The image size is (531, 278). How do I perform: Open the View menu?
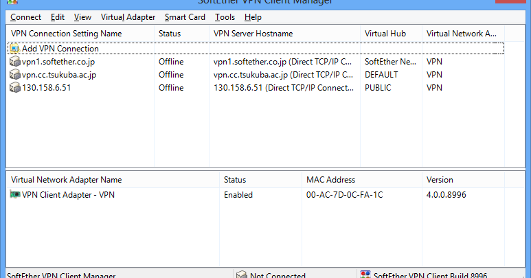click(82, 17)
